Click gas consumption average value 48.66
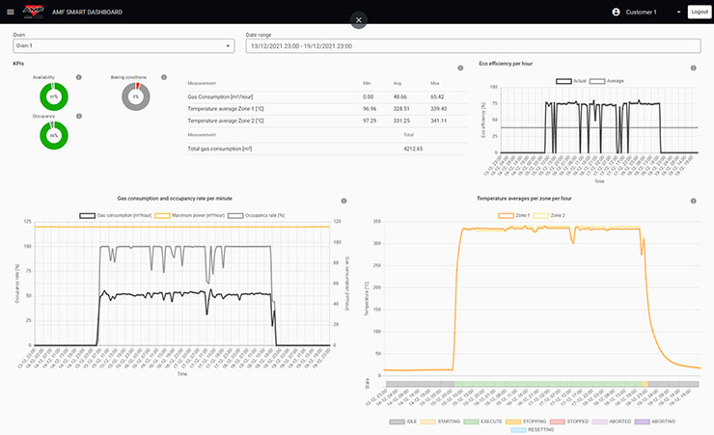714x435 pixels. [x=400, y=96]
